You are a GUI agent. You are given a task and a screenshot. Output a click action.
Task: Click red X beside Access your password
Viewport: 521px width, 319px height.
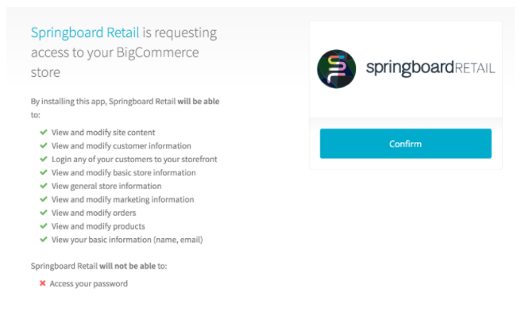point(42,283)
